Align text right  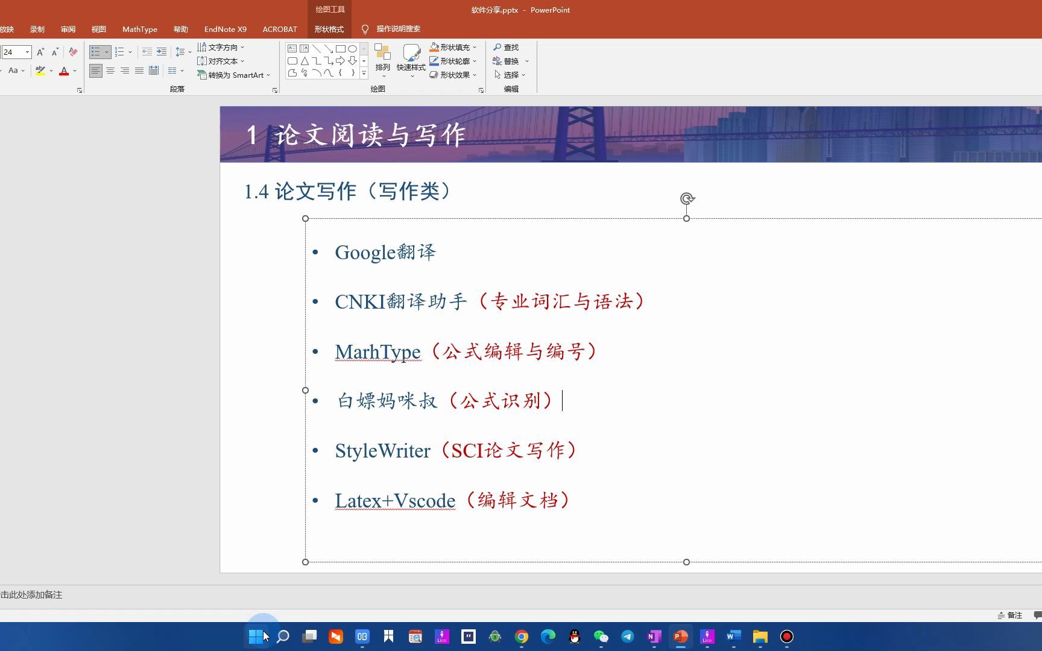point(125,71)
